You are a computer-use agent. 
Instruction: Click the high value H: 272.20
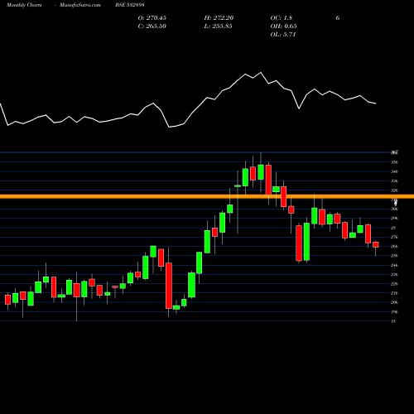pos(219,18)
